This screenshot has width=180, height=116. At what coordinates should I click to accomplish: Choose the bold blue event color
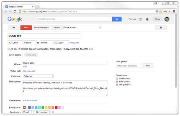[x=29, y=107]
